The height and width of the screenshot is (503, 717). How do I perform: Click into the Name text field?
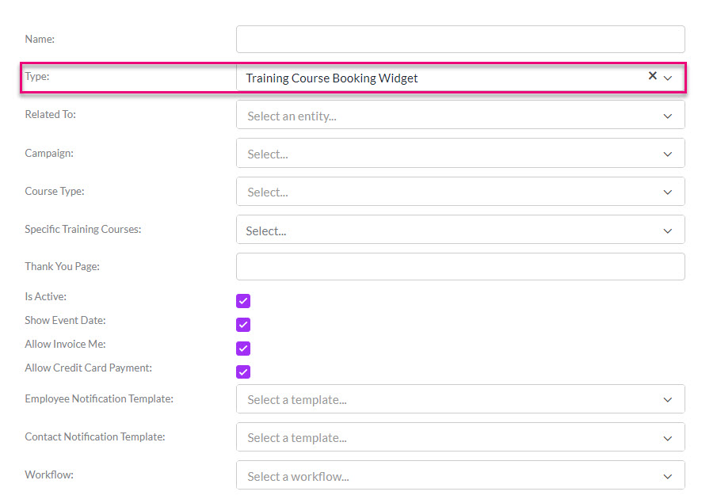click(x=460, y=40)
